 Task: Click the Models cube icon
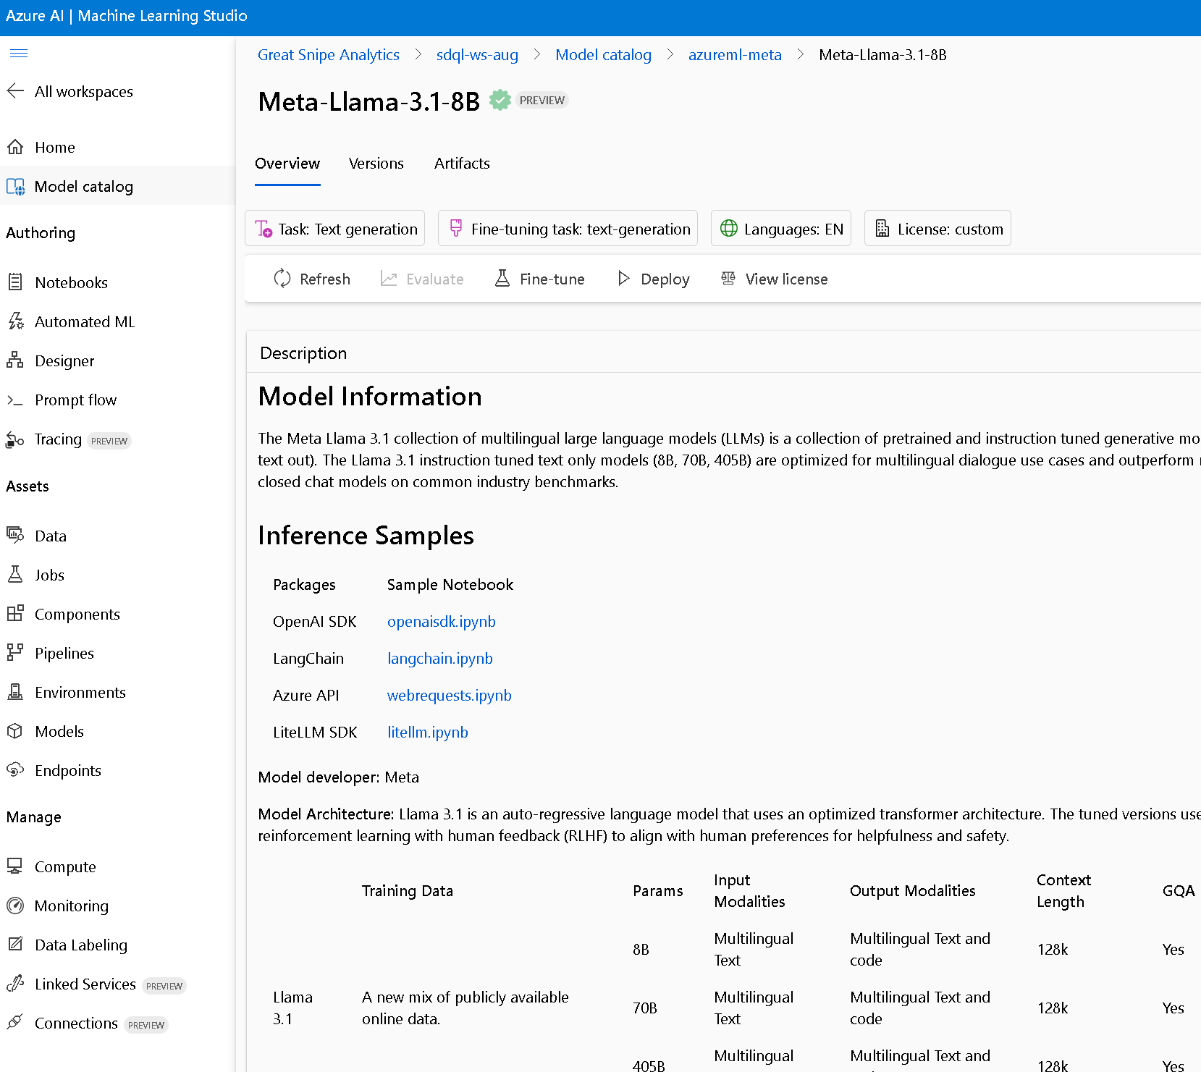coord(15,731)
